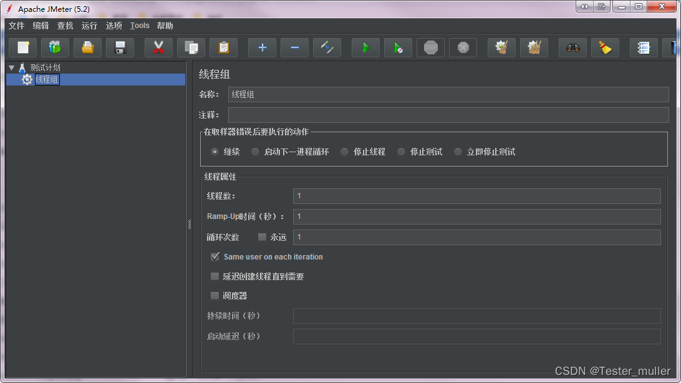The image size is (681, 383).
Task: Click the split pane divider handle
Action: point(190,224)
